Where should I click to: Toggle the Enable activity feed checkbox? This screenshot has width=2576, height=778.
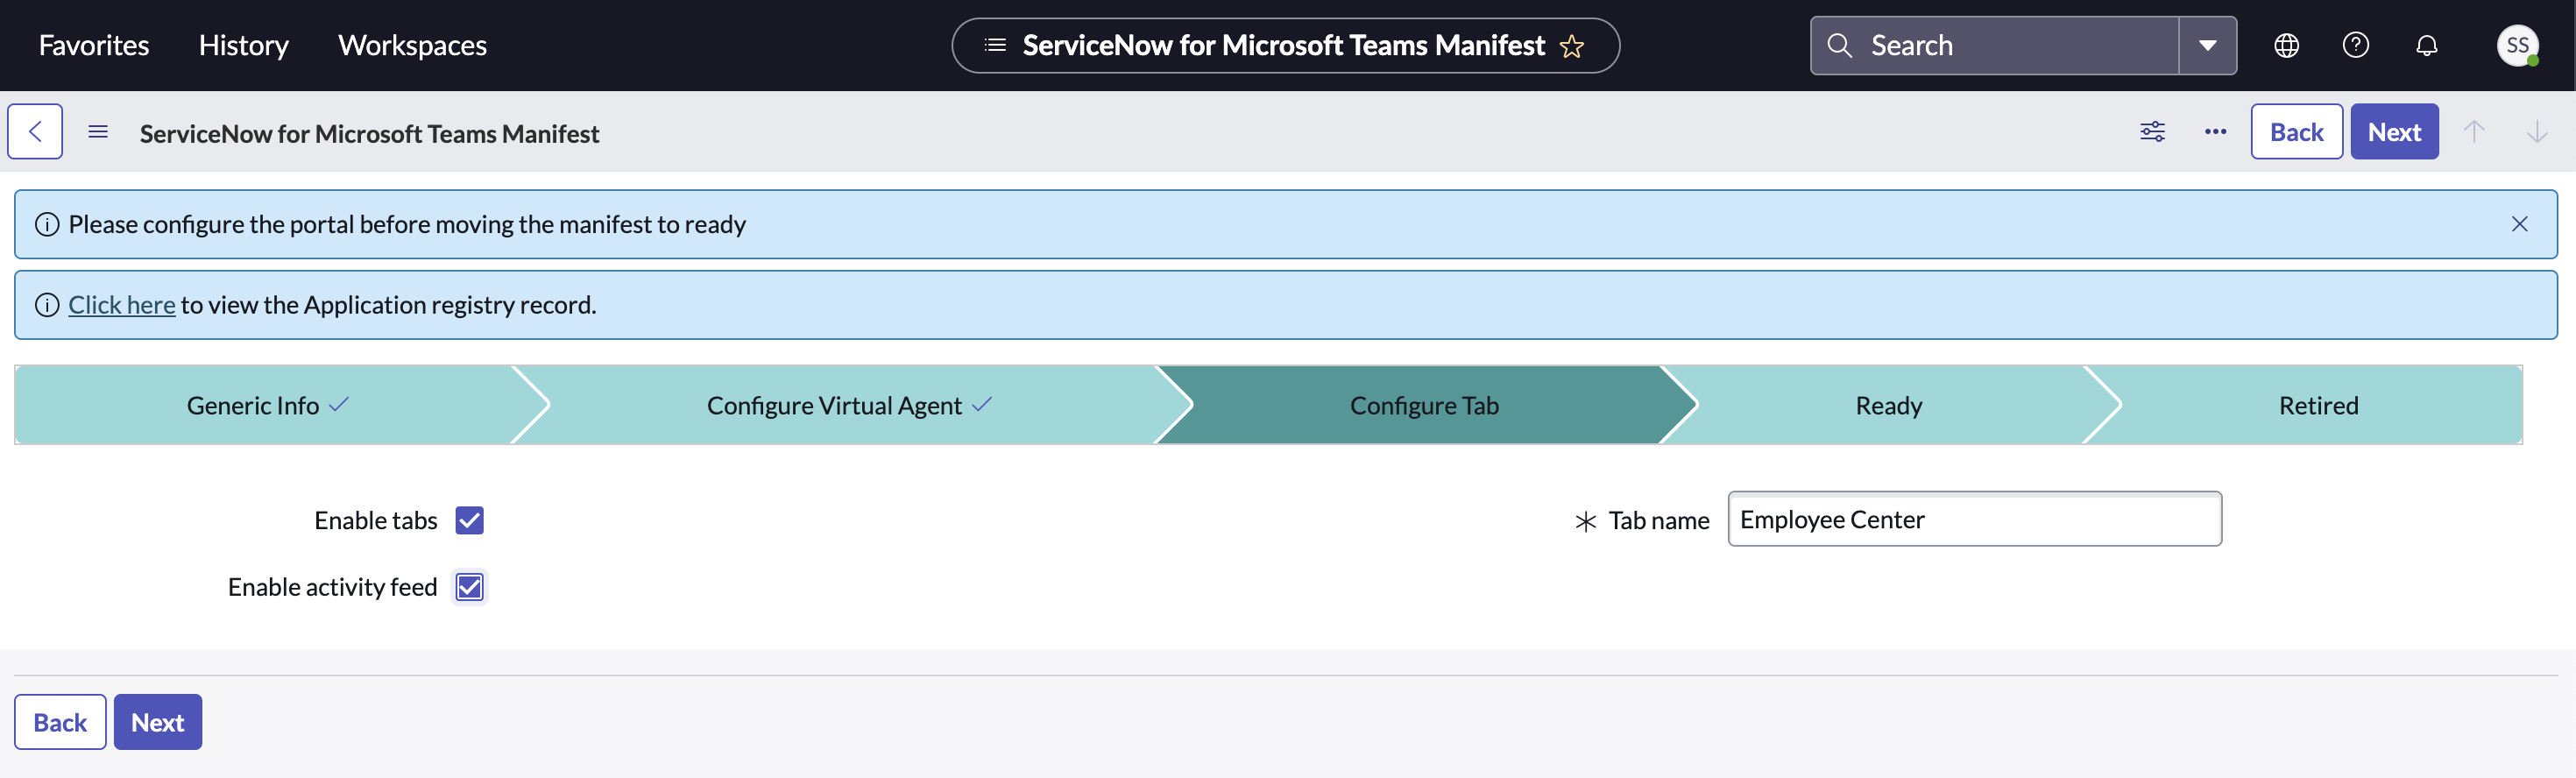[x=469, y=587]
